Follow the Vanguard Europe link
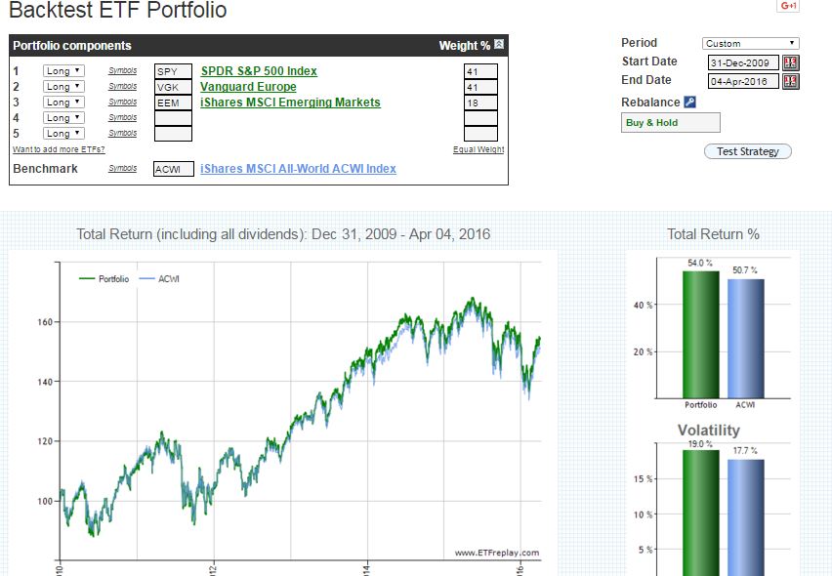 click(x=248, y=87)
